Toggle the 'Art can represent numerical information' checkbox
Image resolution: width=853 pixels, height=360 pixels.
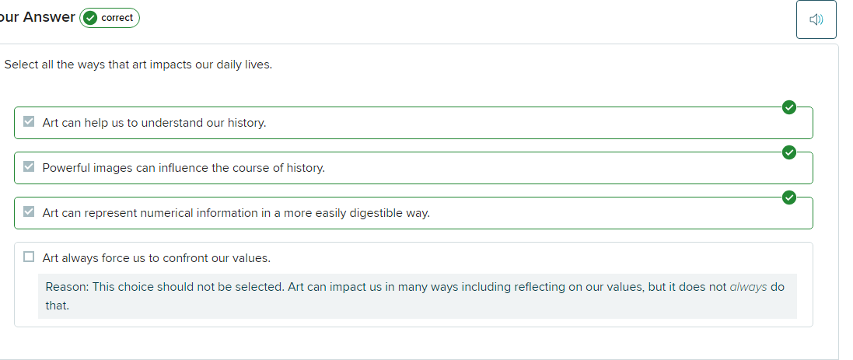click(x=30, y=212)
